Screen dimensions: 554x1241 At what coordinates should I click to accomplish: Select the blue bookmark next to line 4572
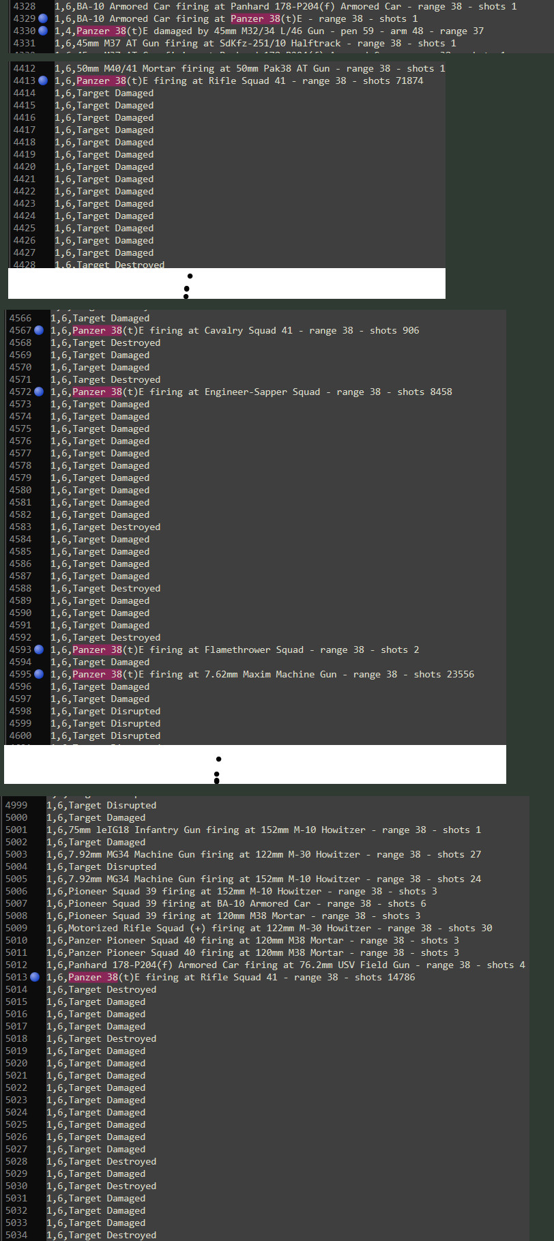tap(39, 392)
